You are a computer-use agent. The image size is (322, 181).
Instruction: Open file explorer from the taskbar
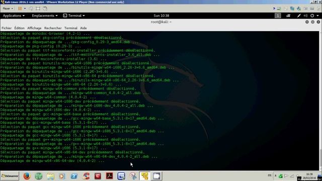[50, 176]
